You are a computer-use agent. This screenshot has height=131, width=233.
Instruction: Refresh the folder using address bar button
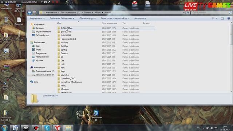[188, 13]
